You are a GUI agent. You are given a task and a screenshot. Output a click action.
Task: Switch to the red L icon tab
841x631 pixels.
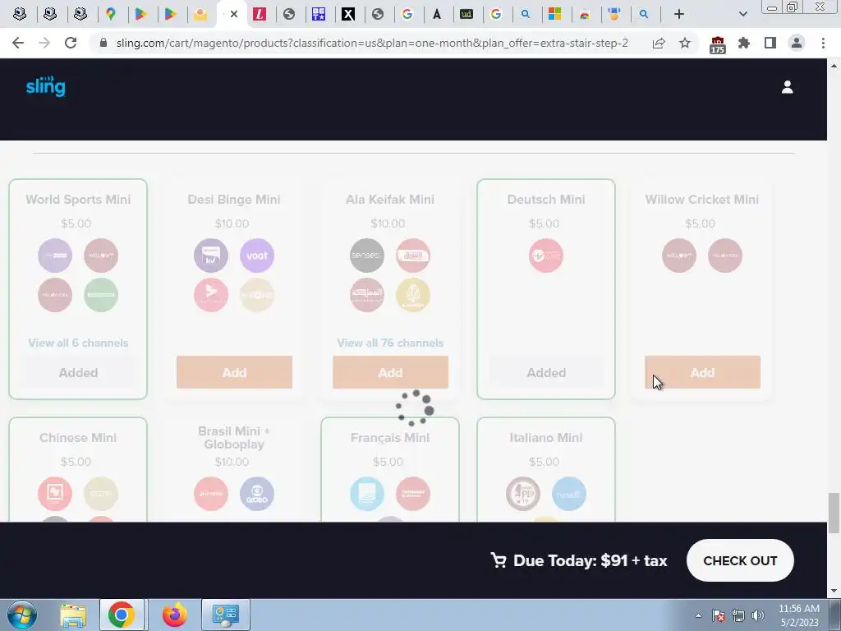260,14
